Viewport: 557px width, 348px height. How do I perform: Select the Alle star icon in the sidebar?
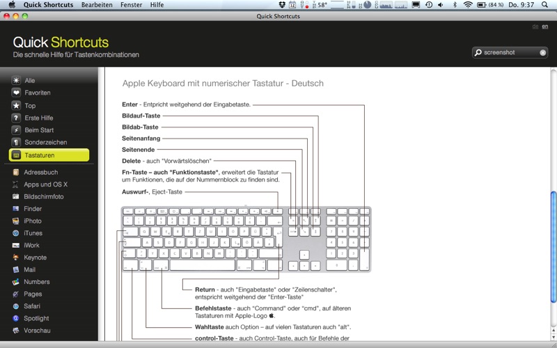[x=16, y=80]
